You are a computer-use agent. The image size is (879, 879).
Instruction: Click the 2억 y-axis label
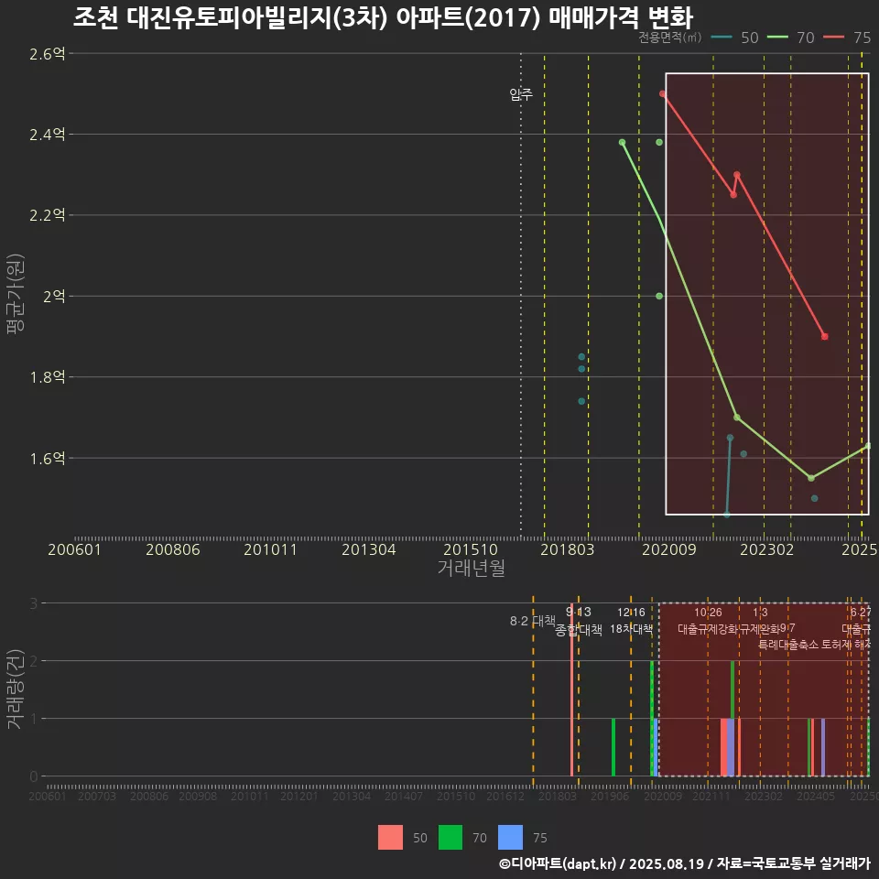click(x=54, y=296)
